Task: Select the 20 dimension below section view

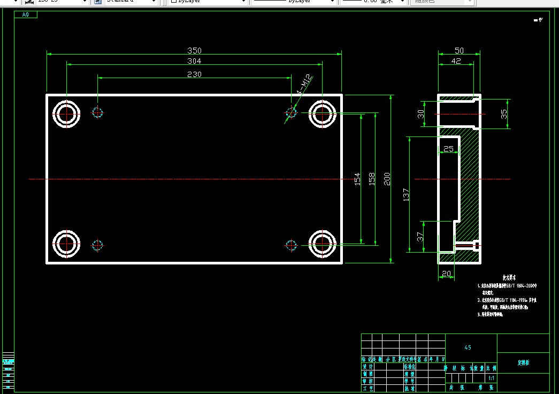Action: point(446,274)
